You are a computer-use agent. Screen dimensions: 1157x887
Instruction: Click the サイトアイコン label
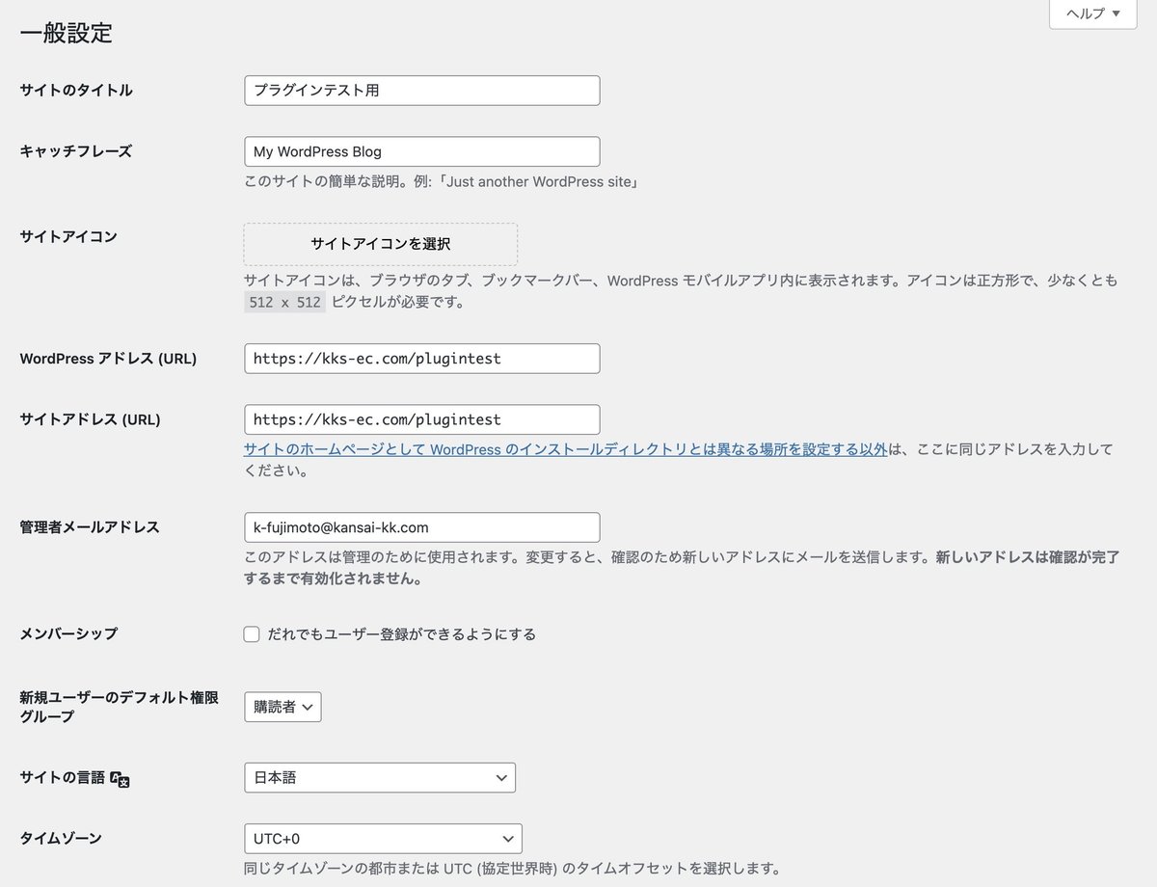(68, 237)
